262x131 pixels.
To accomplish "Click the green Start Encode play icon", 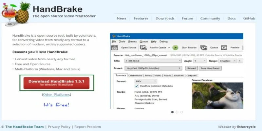I will [x=175, y=47].
